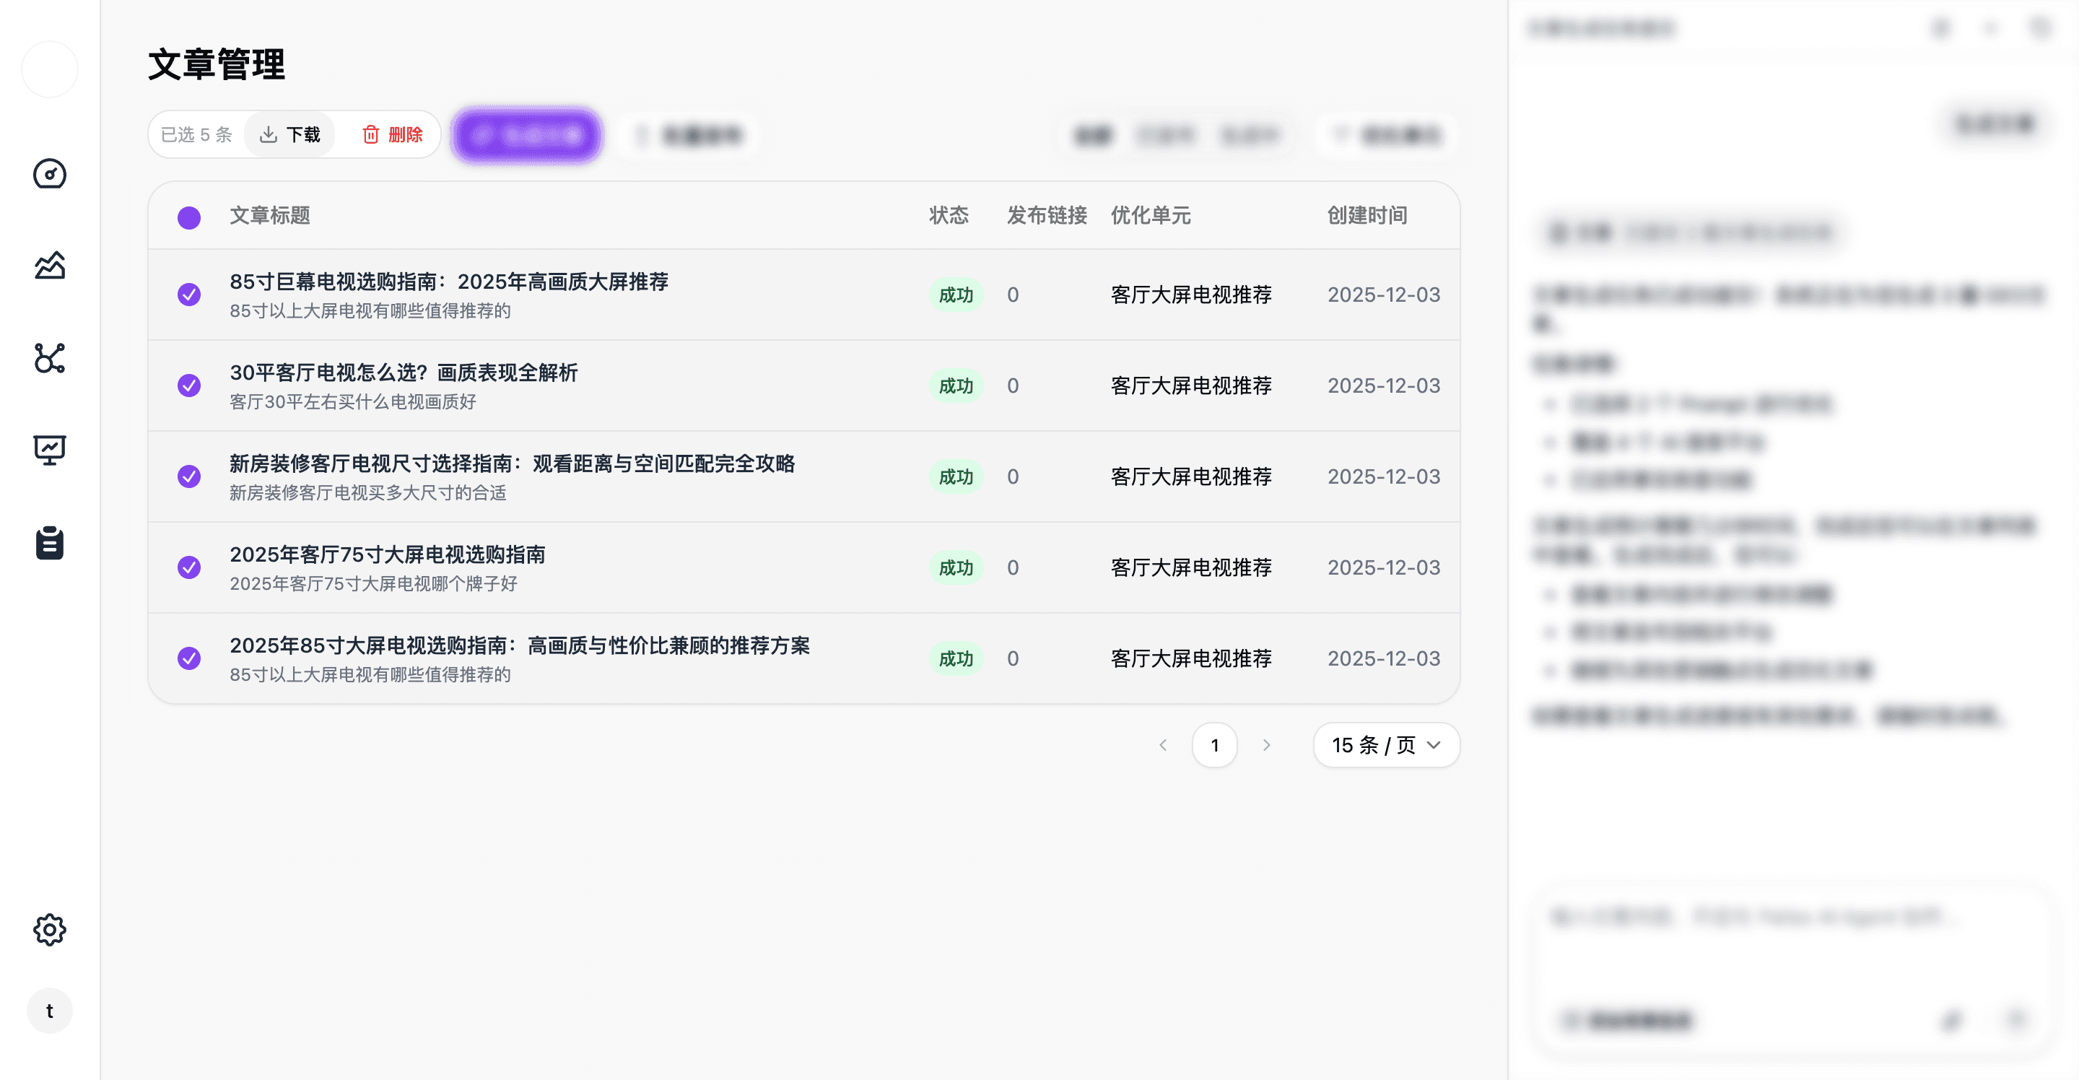Select the clipboard article-management sidebar icon
2079x1080 pixels.
pyautogui.click(x=50, y=542)
